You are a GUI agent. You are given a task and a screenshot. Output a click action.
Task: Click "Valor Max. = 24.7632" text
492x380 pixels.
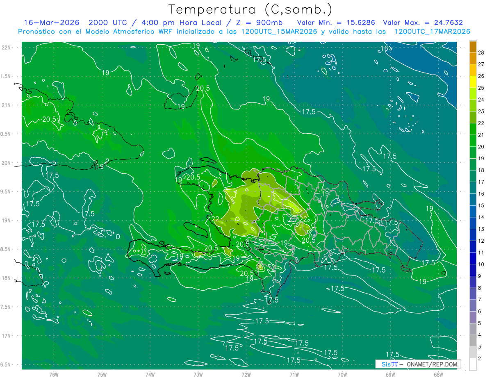click(423, 23)
